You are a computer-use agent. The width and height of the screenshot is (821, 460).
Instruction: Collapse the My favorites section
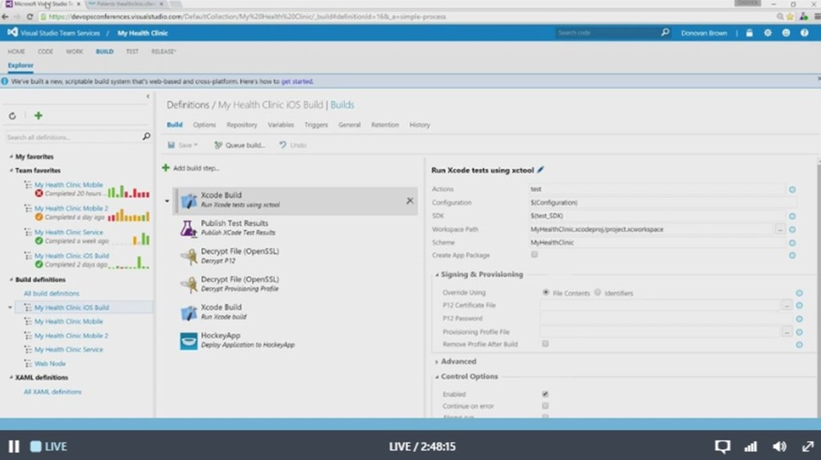[11, 156]
